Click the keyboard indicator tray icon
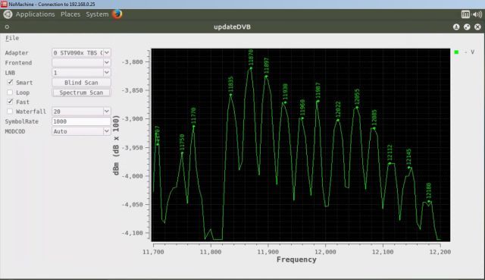The width and height of the screenshot is (485, 280). pos(465,14)
